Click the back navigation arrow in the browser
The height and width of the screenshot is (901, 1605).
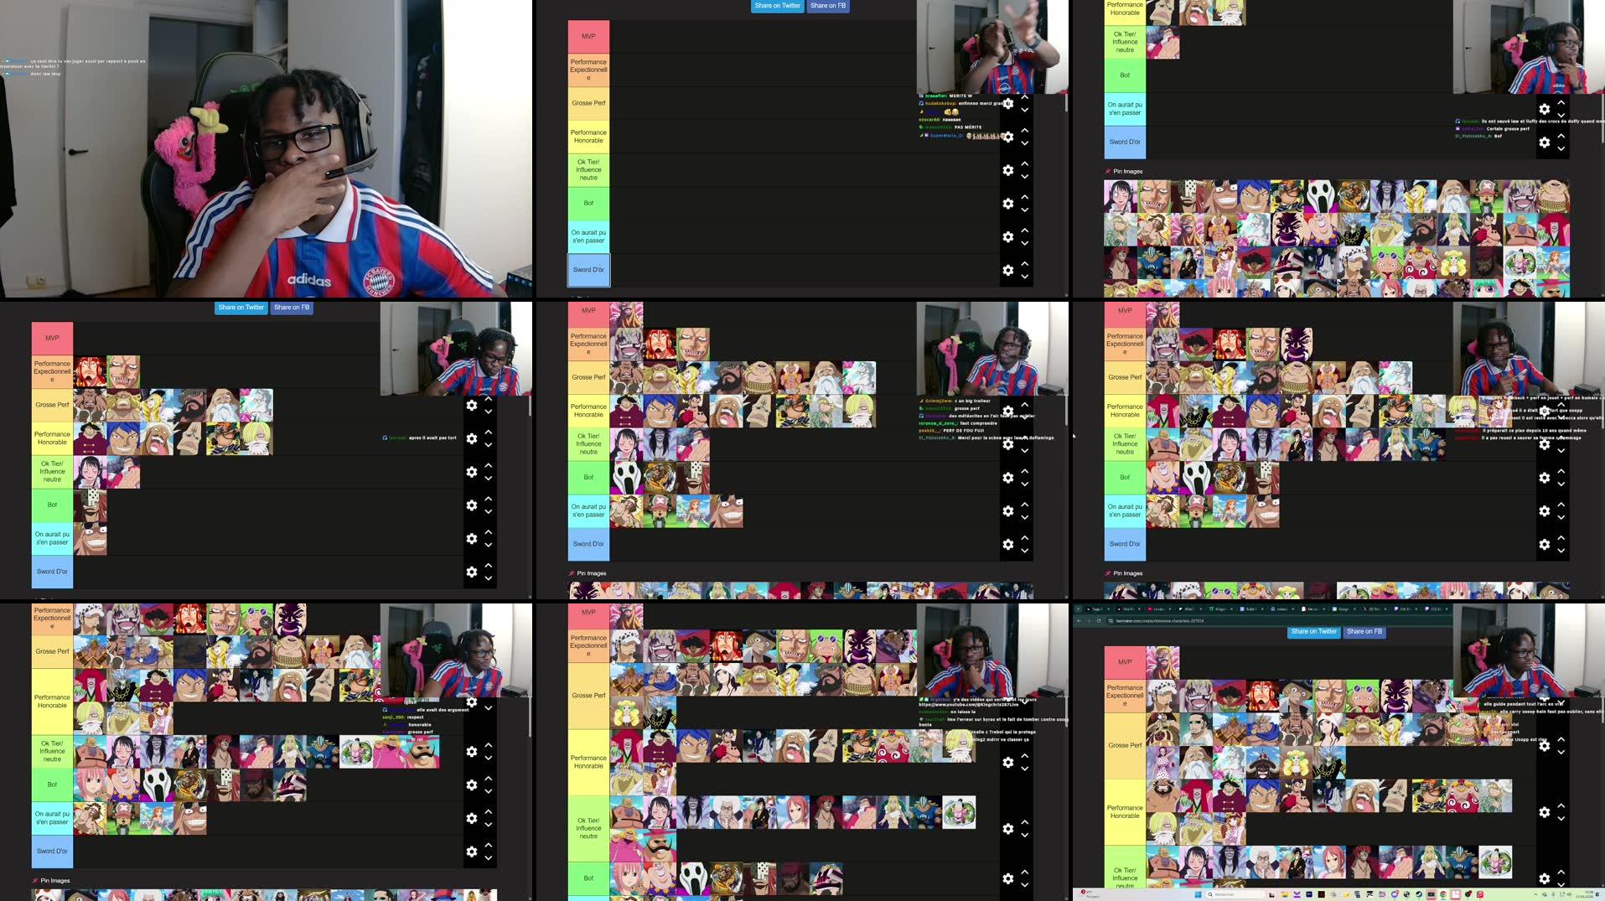[1078, 620]
